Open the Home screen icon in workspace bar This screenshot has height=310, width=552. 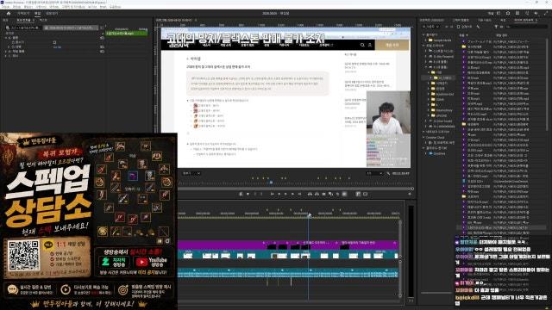point(9,14)
